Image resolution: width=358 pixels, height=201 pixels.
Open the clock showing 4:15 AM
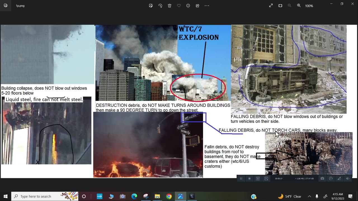click(338, 196)
